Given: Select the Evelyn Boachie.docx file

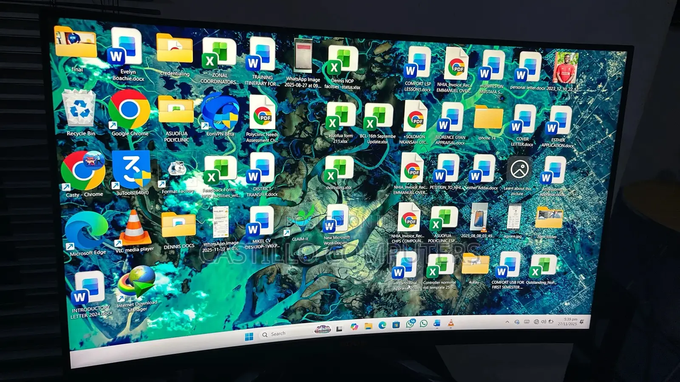Looking at the screenshot, I should [127, 54].
